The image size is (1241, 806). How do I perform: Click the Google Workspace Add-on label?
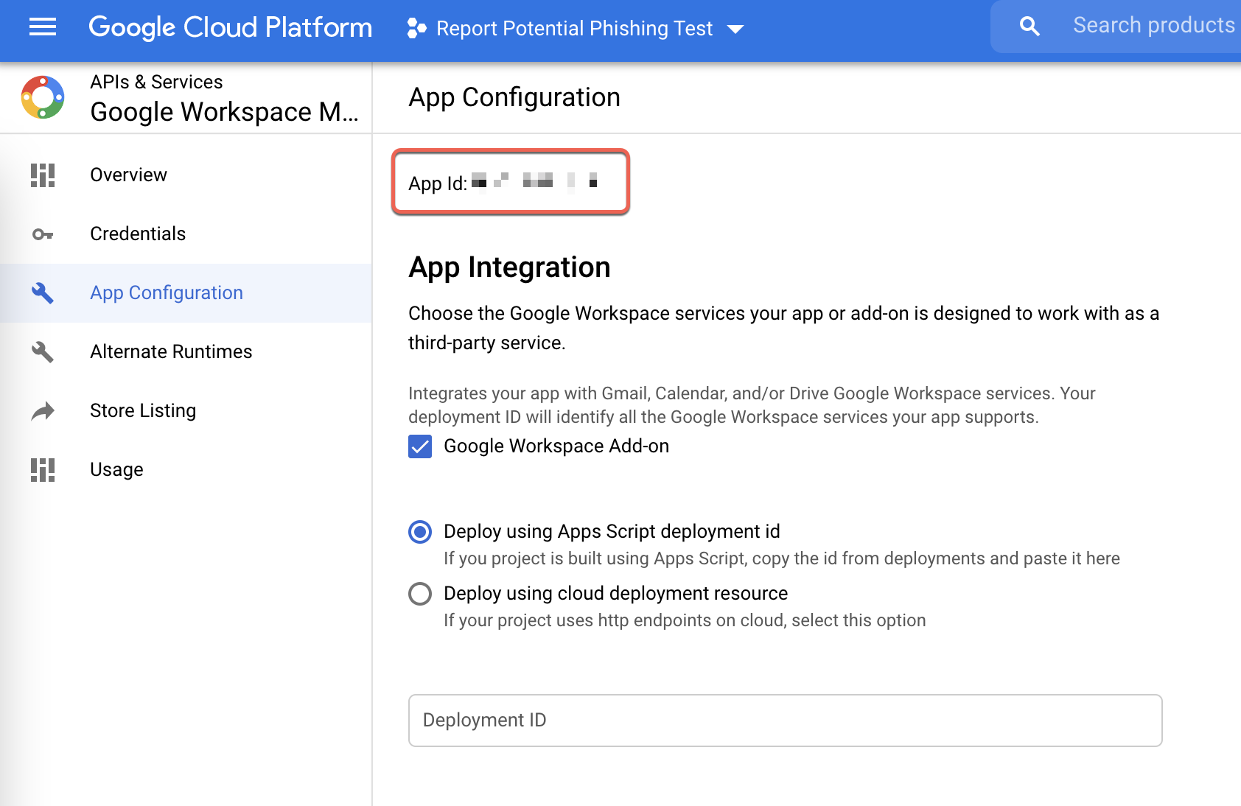pos(556,446)
